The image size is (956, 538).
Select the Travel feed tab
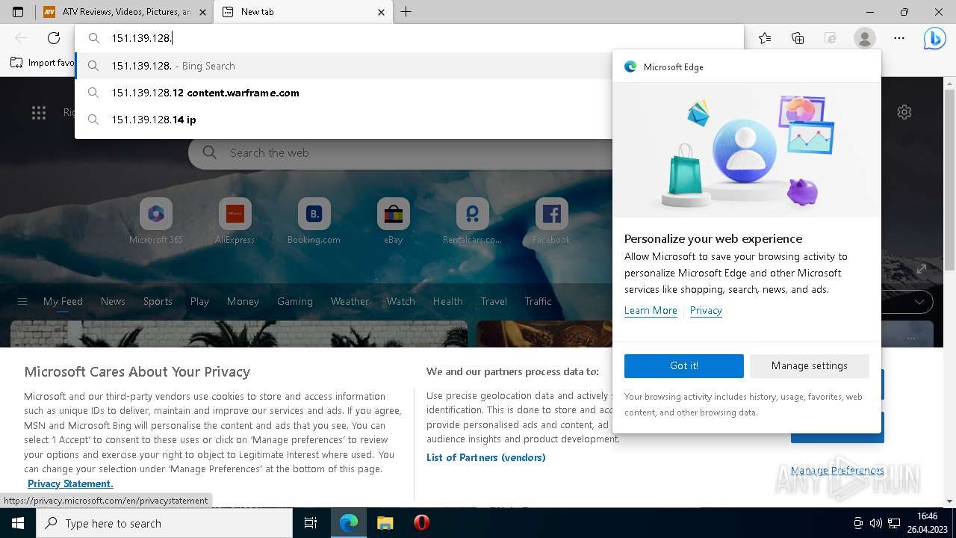[x=494, y=301]
